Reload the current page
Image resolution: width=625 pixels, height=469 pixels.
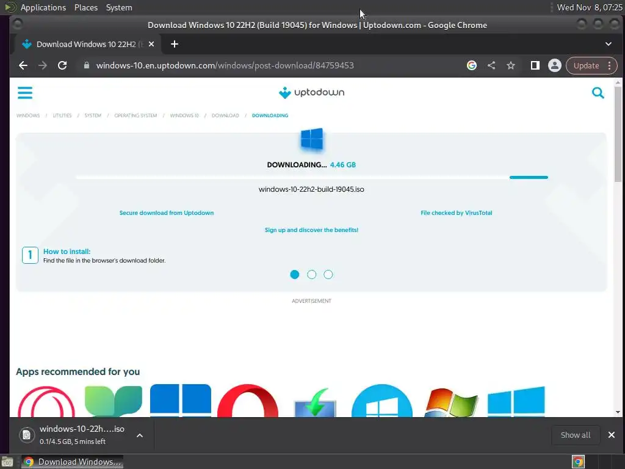pyautogui.click(x=62, y=65)
